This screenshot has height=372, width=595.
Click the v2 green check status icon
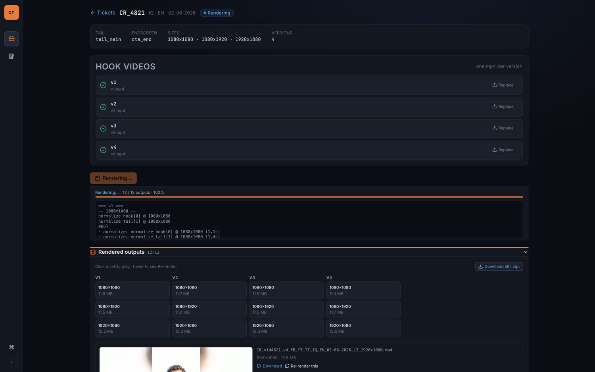pyautogui.click(x=103, y=107)
